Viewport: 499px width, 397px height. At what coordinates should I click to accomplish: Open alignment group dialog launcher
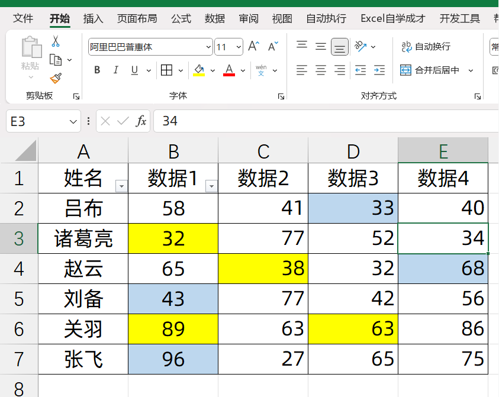click(478, 96)
